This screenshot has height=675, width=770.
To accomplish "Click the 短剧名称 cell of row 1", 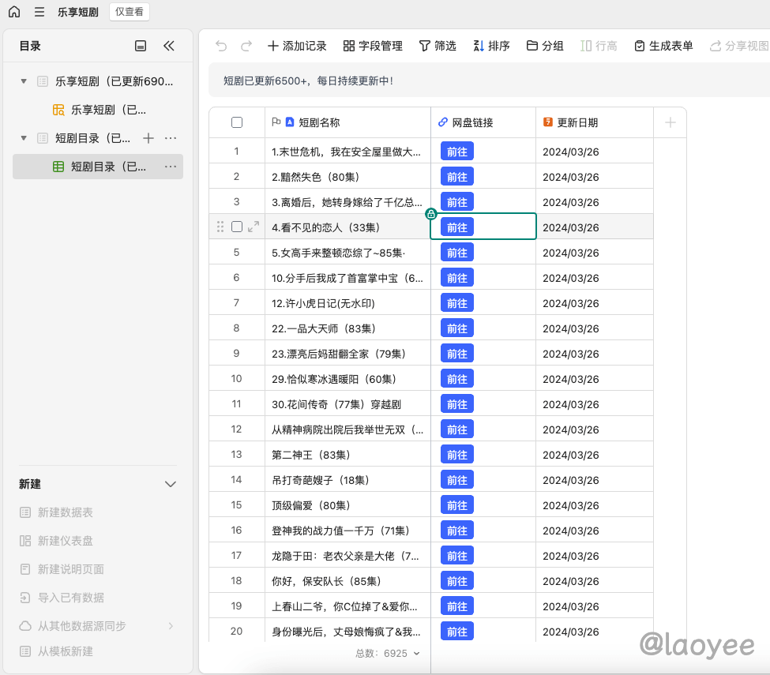I will (x=347, y=152).
